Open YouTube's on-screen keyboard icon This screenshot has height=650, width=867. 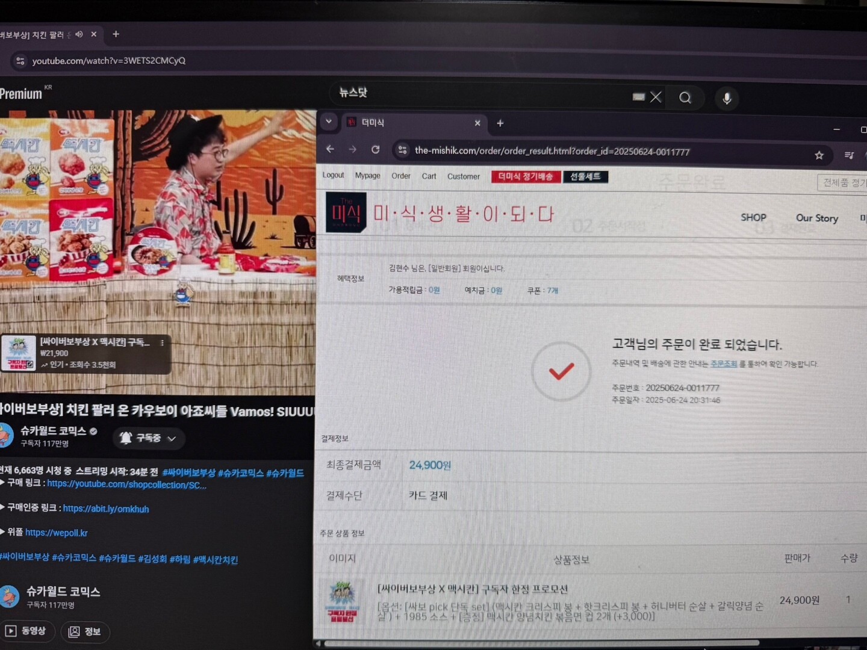[639, 97]
